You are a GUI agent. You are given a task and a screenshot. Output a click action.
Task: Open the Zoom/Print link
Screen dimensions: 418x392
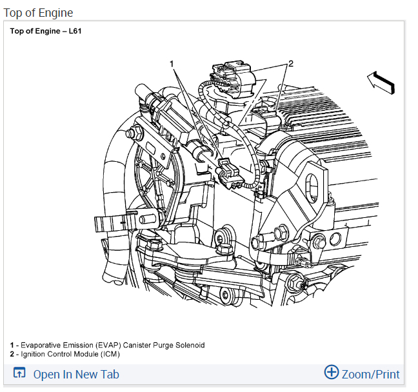tap(370, 374)
